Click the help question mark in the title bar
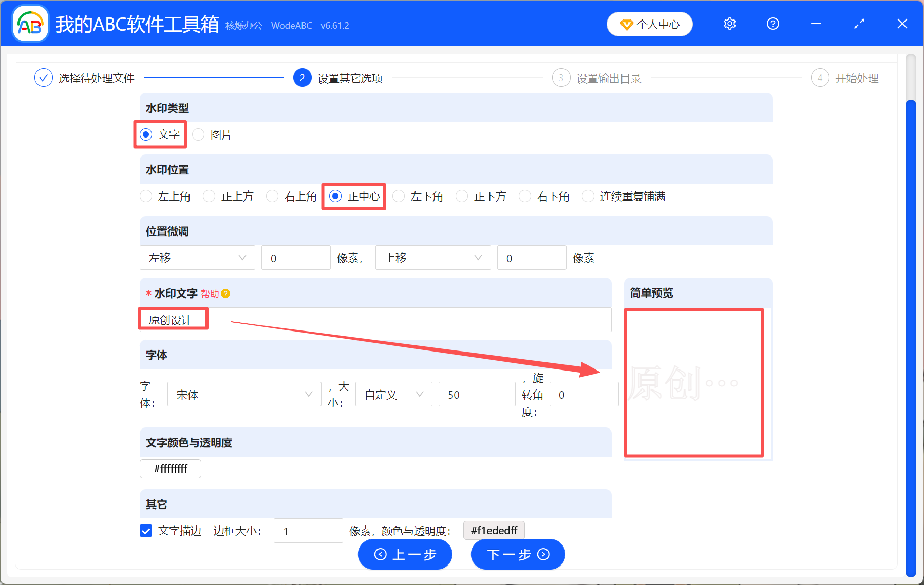Viewport: 924px width, 585px height. [772, 24]
